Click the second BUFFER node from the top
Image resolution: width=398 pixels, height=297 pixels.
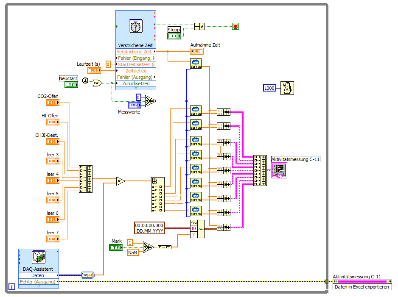point(196,111)
